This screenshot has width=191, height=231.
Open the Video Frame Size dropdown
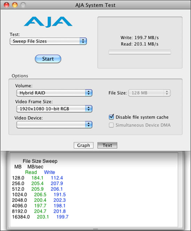coord(54,109)
